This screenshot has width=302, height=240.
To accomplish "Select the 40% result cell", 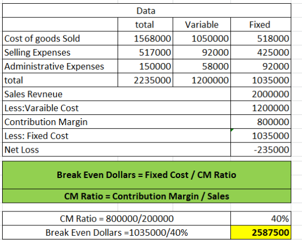I will (x=260, y=218).
